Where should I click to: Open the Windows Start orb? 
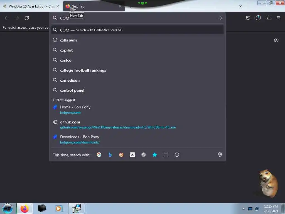pos(8,208)
